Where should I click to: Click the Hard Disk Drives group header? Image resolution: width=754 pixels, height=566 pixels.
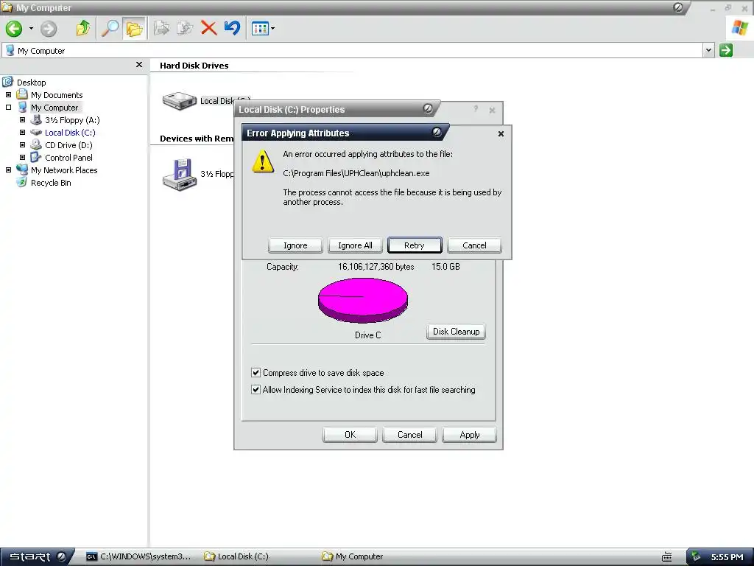(x=194, y=66)
